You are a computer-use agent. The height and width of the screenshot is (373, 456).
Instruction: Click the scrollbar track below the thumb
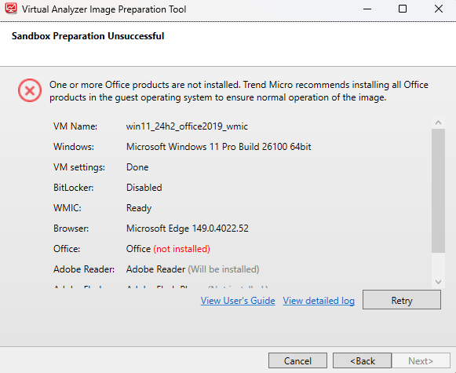pyautogui.click(x=438, y=264)
